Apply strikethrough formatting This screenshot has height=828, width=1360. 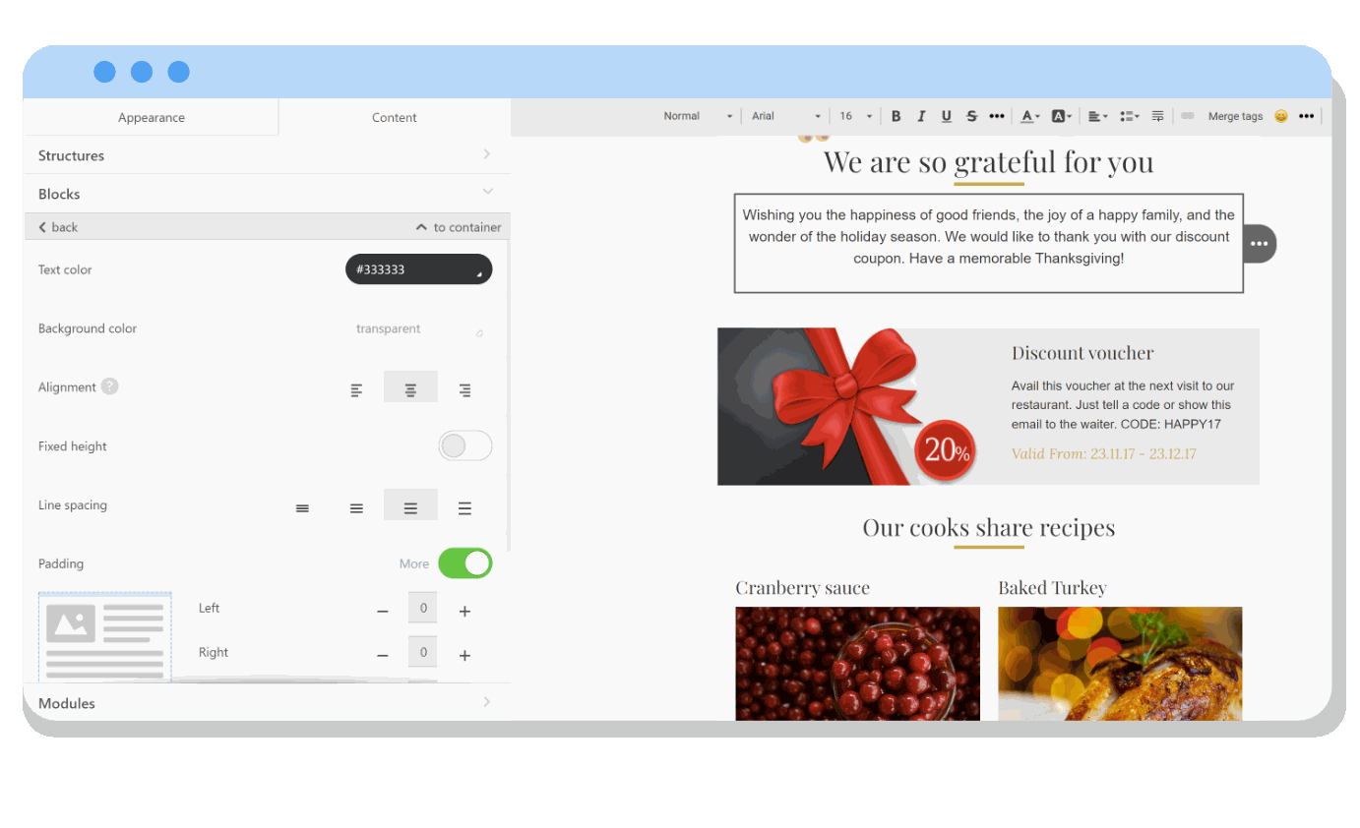[971, 116]
